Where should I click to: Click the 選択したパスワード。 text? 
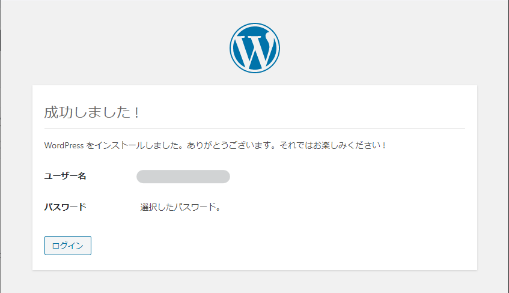pyautogui.click(x=180, y=207)
